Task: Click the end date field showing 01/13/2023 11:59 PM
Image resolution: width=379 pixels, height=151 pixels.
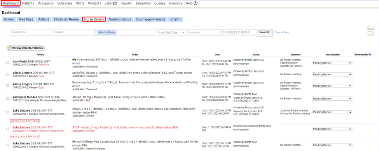Action: pos(238,33)
